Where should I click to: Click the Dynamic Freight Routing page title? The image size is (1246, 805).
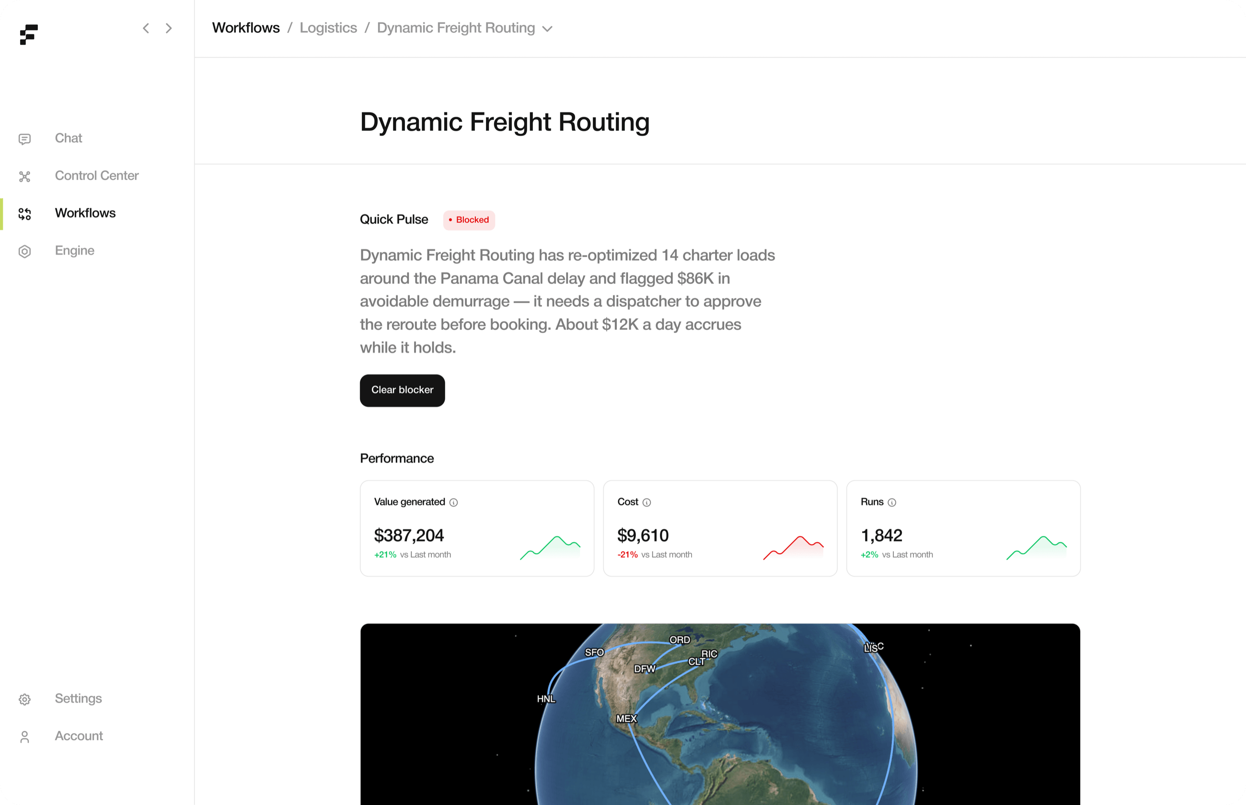[505, 123]
